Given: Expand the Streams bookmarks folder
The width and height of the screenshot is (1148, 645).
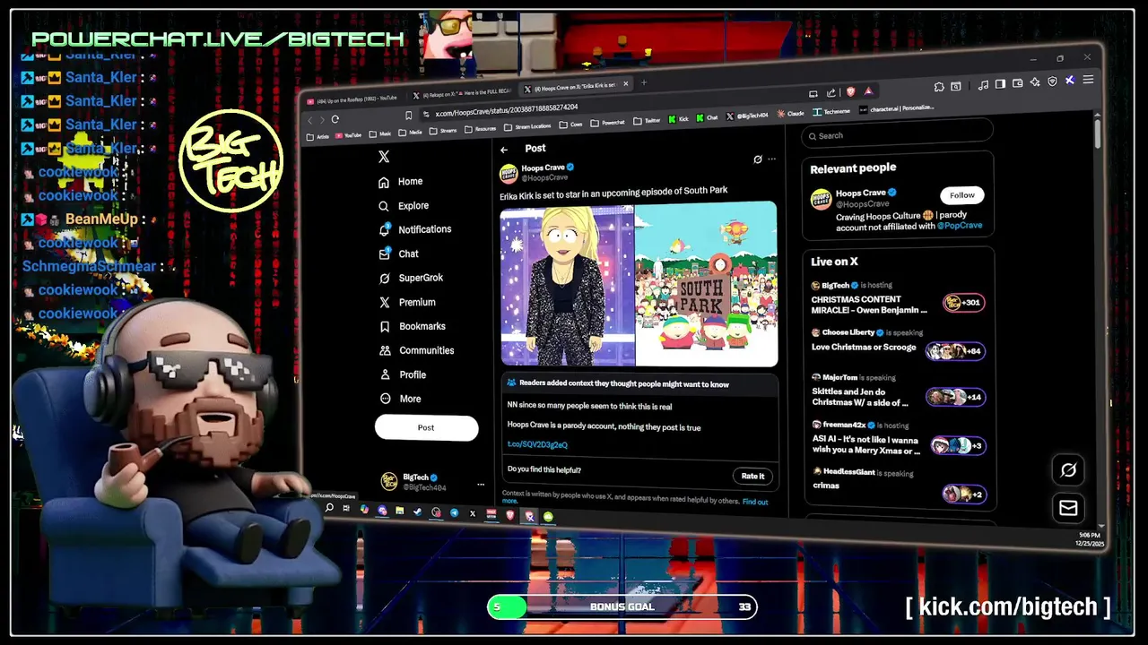Looking at the screenshot, I should pos(442,131).
